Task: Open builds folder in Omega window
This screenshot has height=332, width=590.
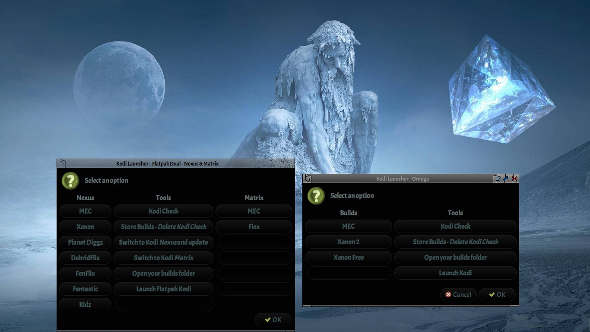Action: click(x=455, y=257)
